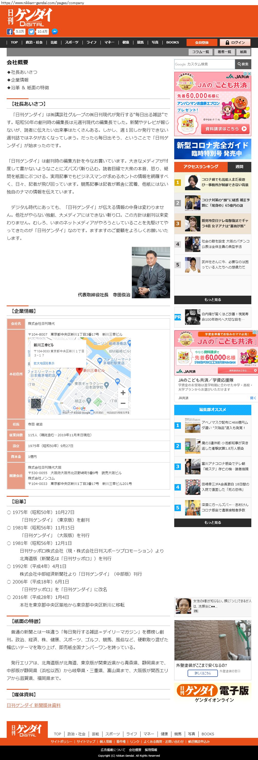Open recommended article 田嶋幸三JFA会長激白

click(x=213, y=487)
